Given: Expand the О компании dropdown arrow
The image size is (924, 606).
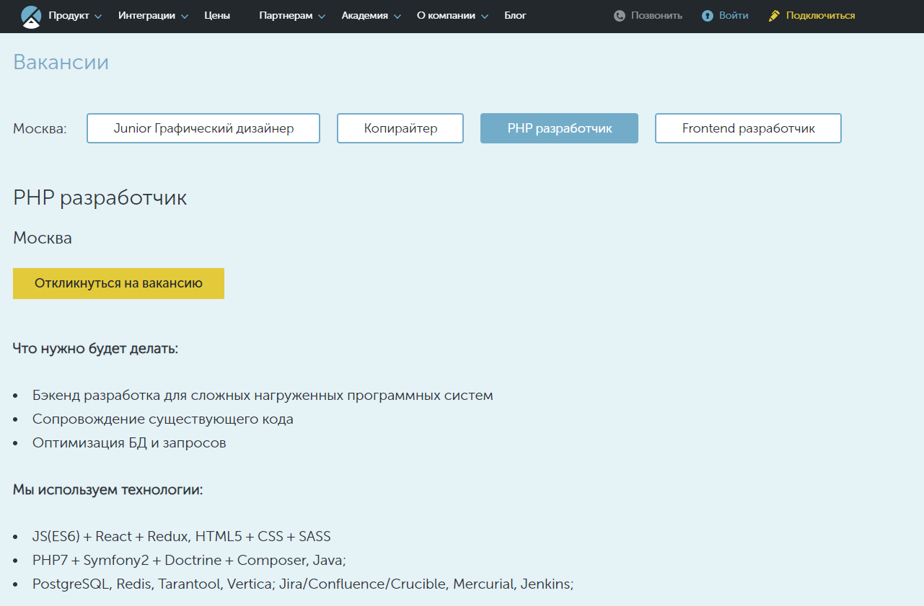Looking at the screenshot, I should click(485, 17).
